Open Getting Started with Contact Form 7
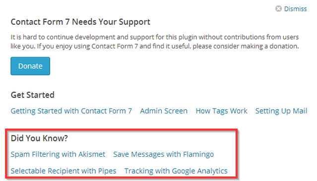 coord(71,111)
